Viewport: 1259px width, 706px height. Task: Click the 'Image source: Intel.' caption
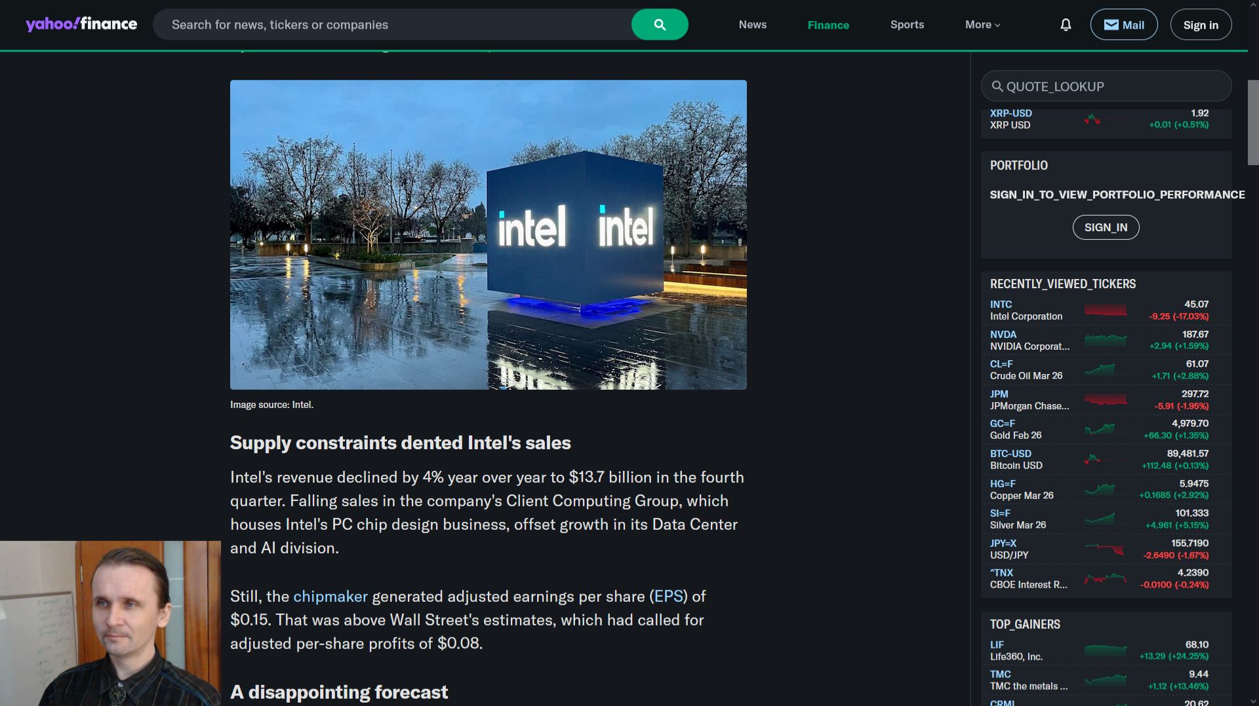coord(271,405)
